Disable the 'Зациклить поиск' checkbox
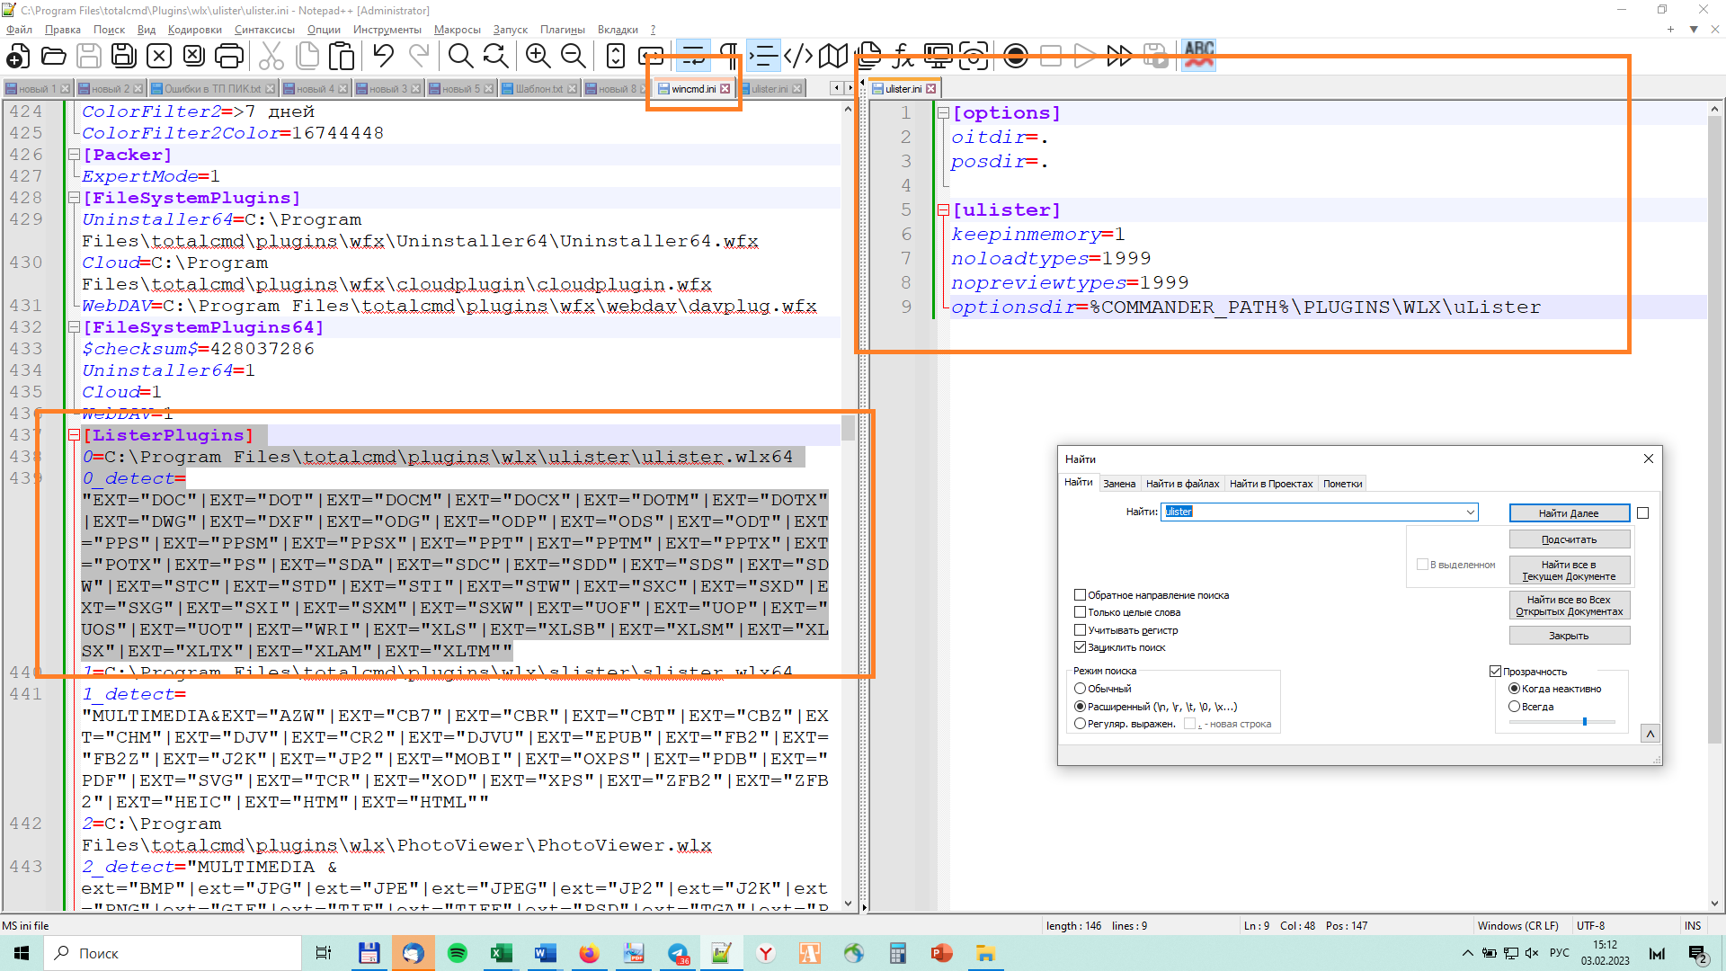 (x=1081, y=647)
